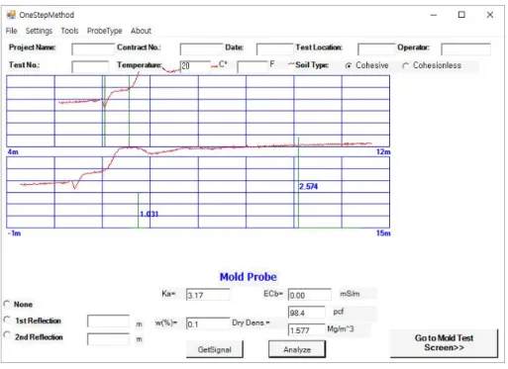
Task: Select the None reflection option
Action: pyautogui.click(x=19, y=305)
